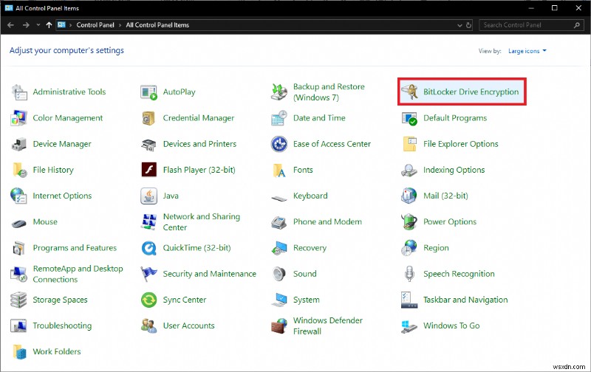Click the Ease of Access Center icon
The image size is (591, 372).
[279, 144]
